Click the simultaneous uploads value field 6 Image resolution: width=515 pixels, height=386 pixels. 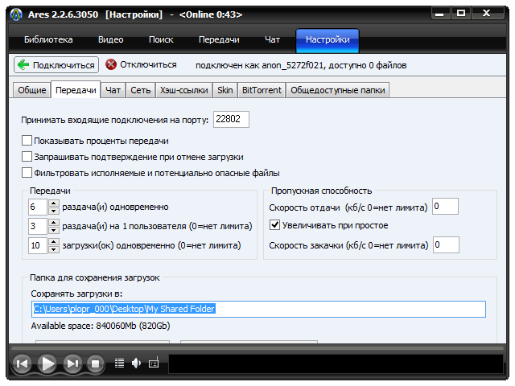tap(38, 207)
